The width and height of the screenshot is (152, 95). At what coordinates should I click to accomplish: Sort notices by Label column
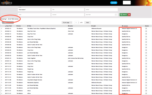[93, 26]
